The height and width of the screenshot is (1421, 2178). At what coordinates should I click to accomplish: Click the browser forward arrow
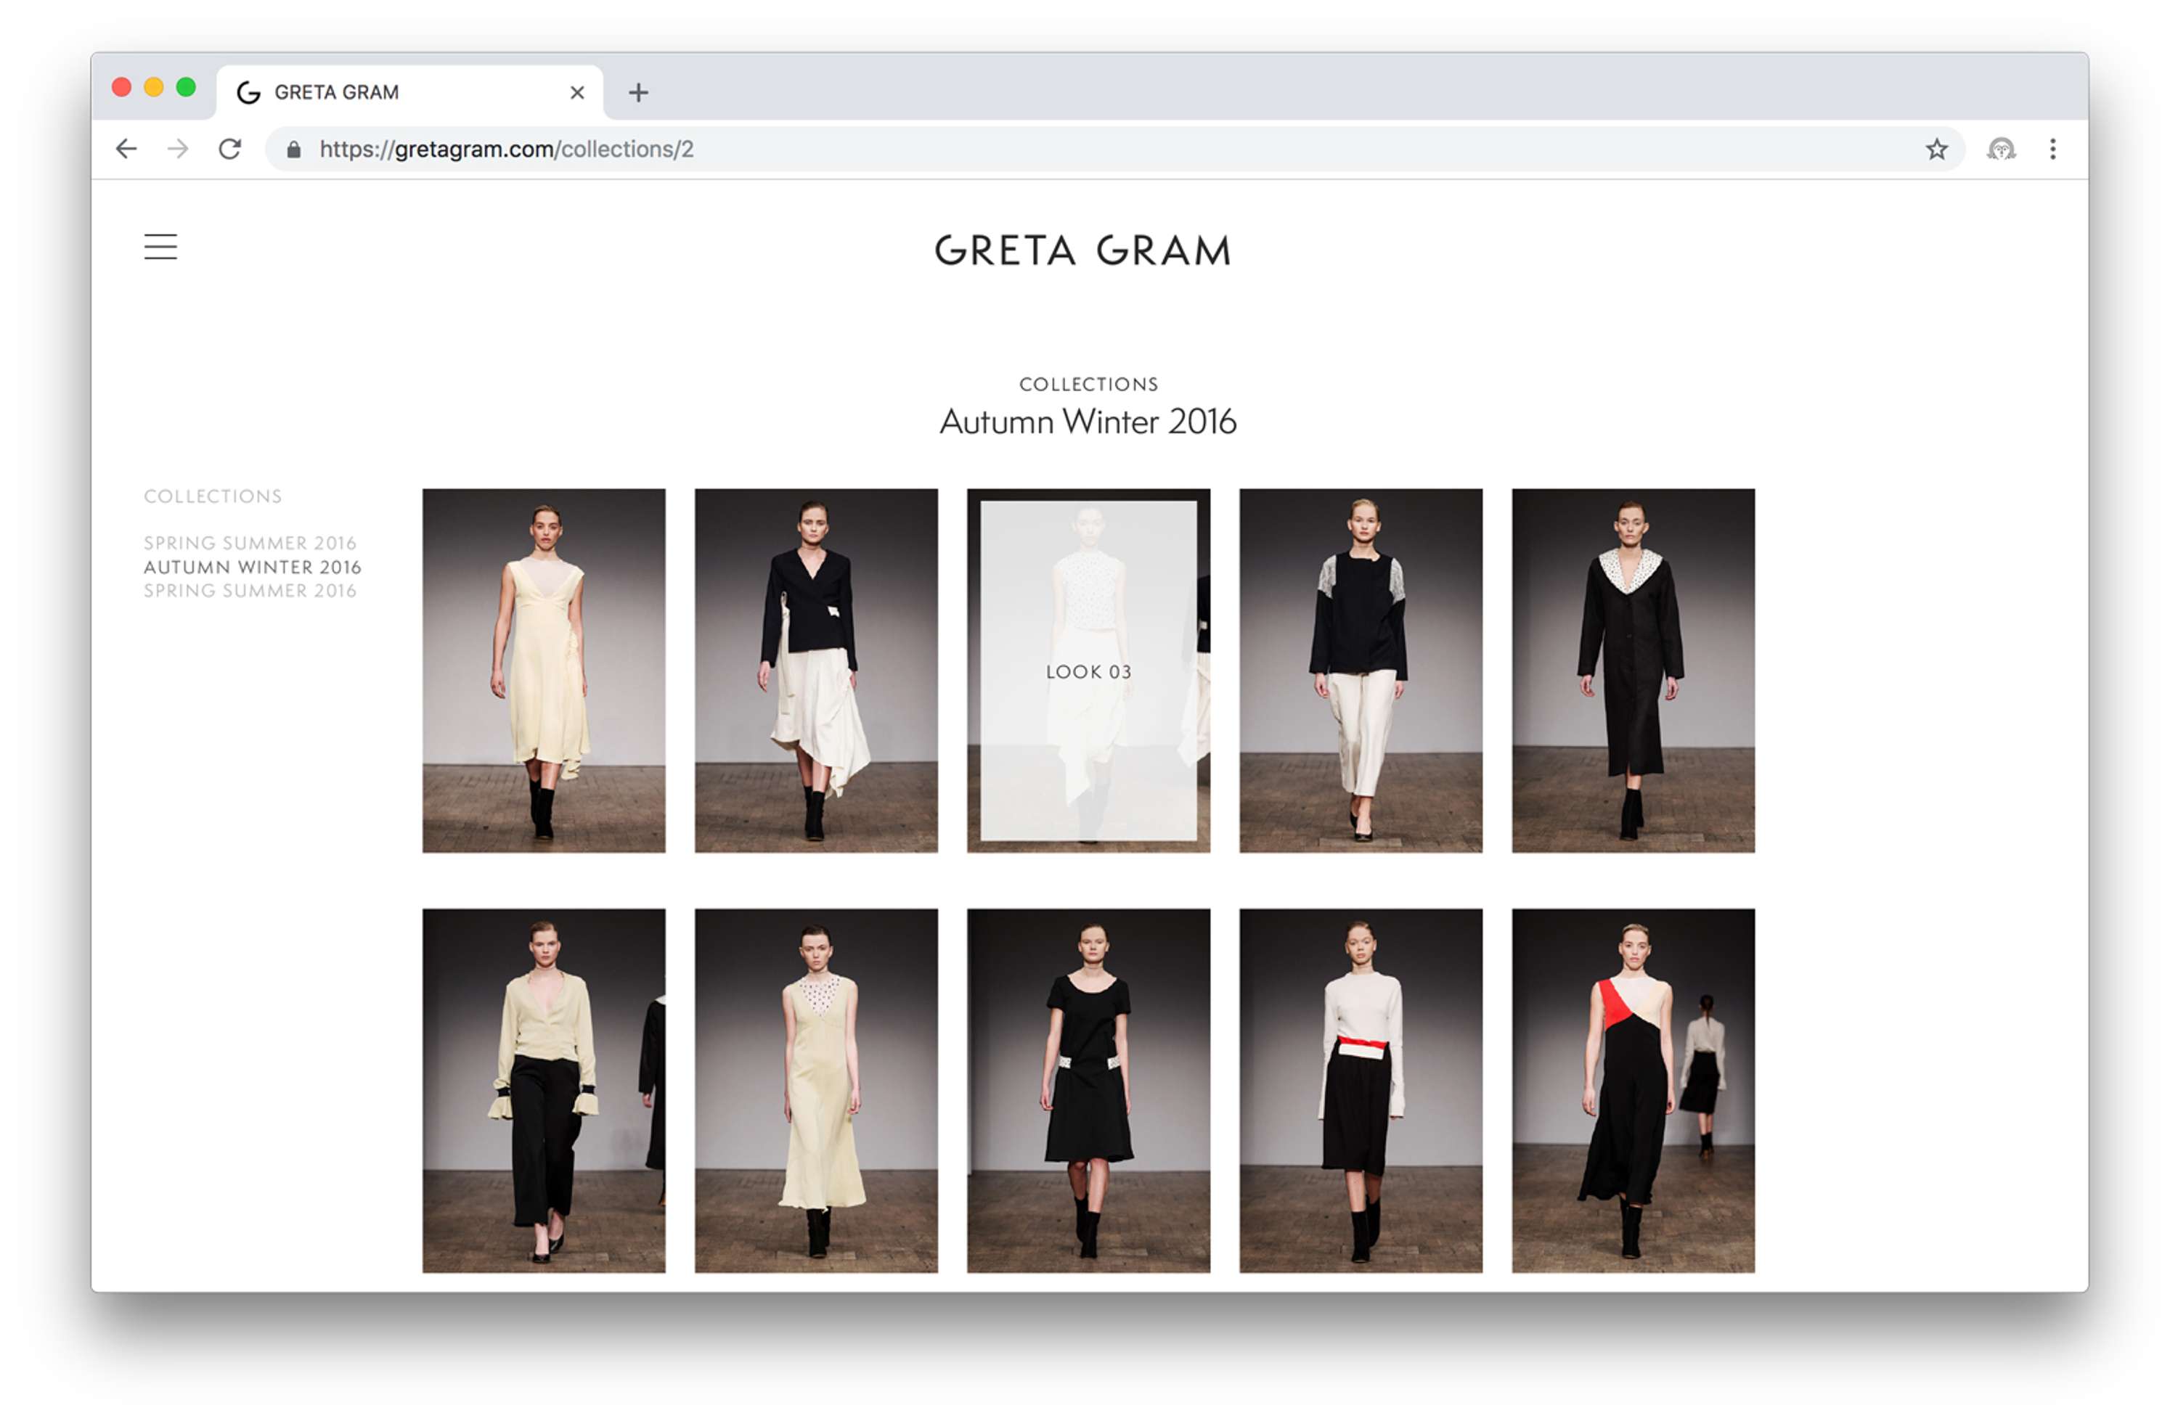point(178,150)
